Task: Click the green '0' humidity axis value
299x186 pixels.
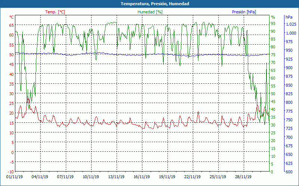Action: [272, 172]
